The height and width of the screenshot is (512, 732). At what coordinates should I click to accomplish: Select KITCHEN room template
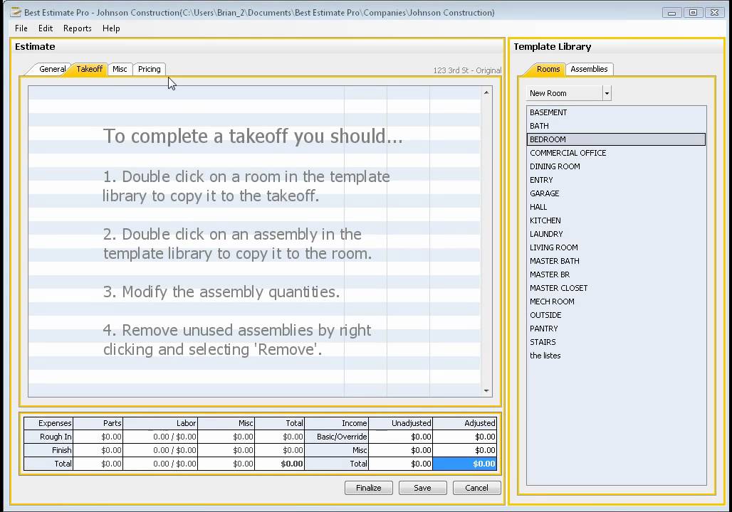click(616, 220)
